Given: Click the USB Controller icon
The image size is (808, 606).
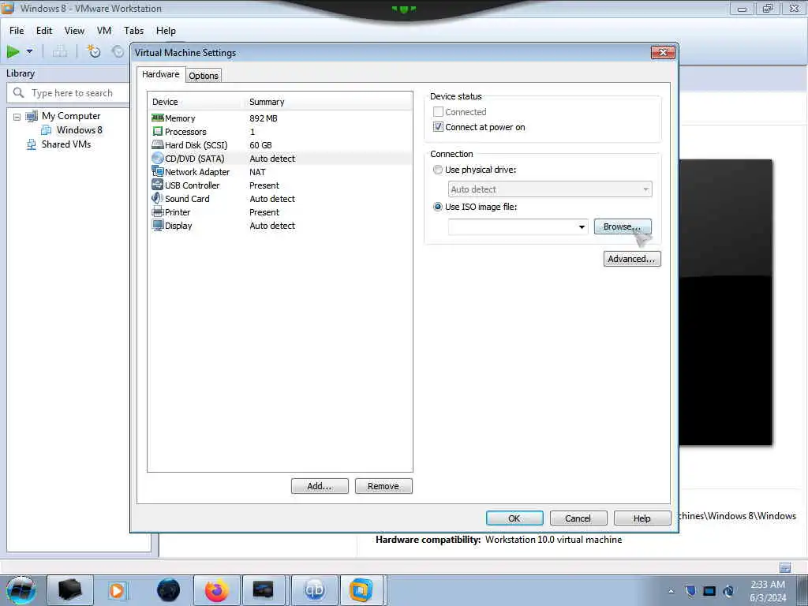Looking at the screenshot, I should coord(158,185).
